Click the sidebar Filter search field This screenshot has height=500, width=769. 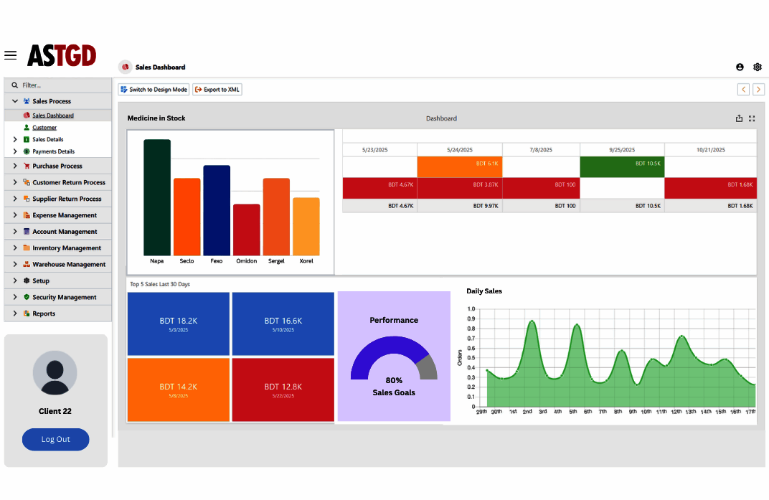click(x=58, y=85)
